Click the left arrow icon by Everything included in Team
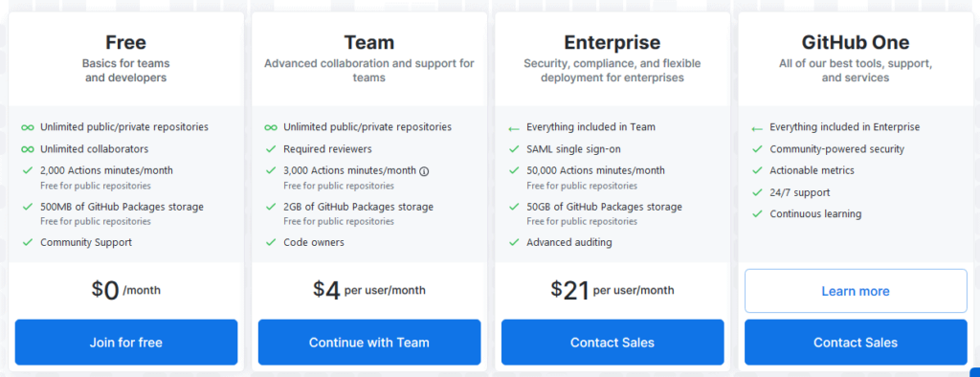980x377 pixels. pos(514,128)
